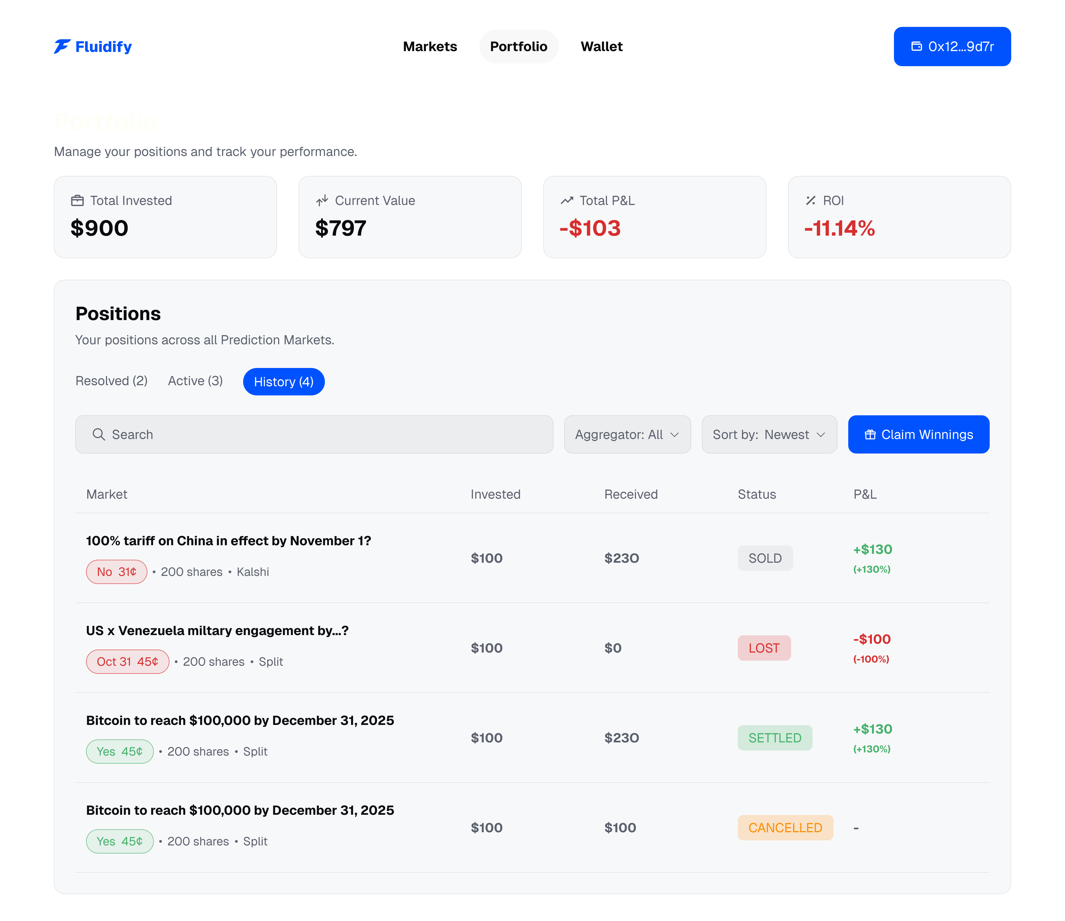Open the Wallet nav item
This screenshot has height=921, width=1065.
pos(601,46)
